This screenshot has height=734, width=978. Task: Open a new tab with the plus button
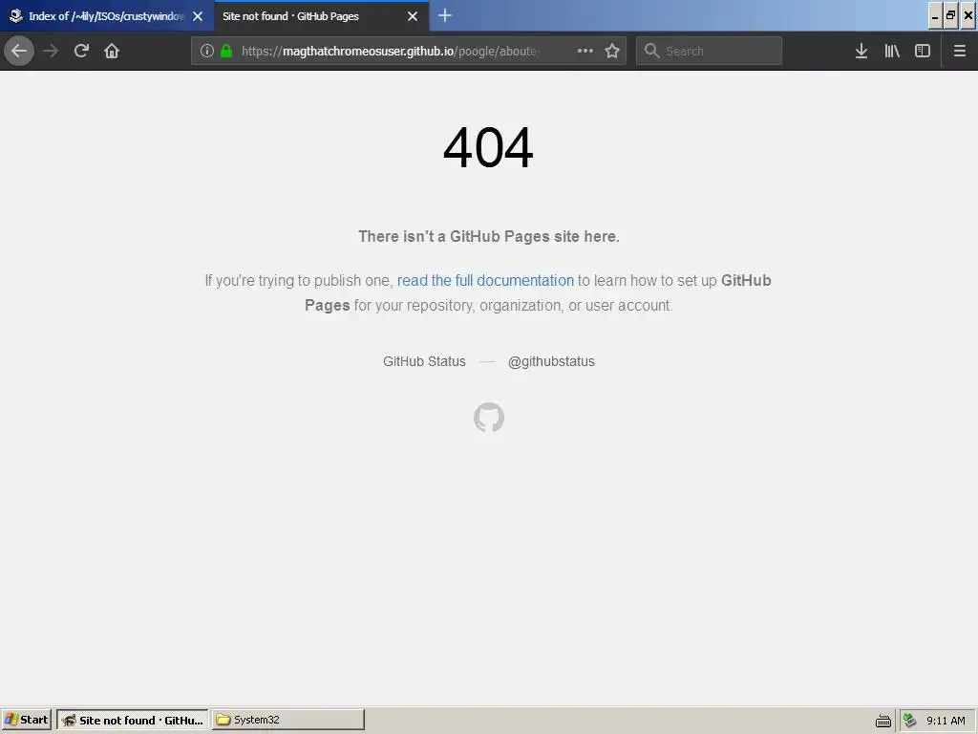pos(445,15)
